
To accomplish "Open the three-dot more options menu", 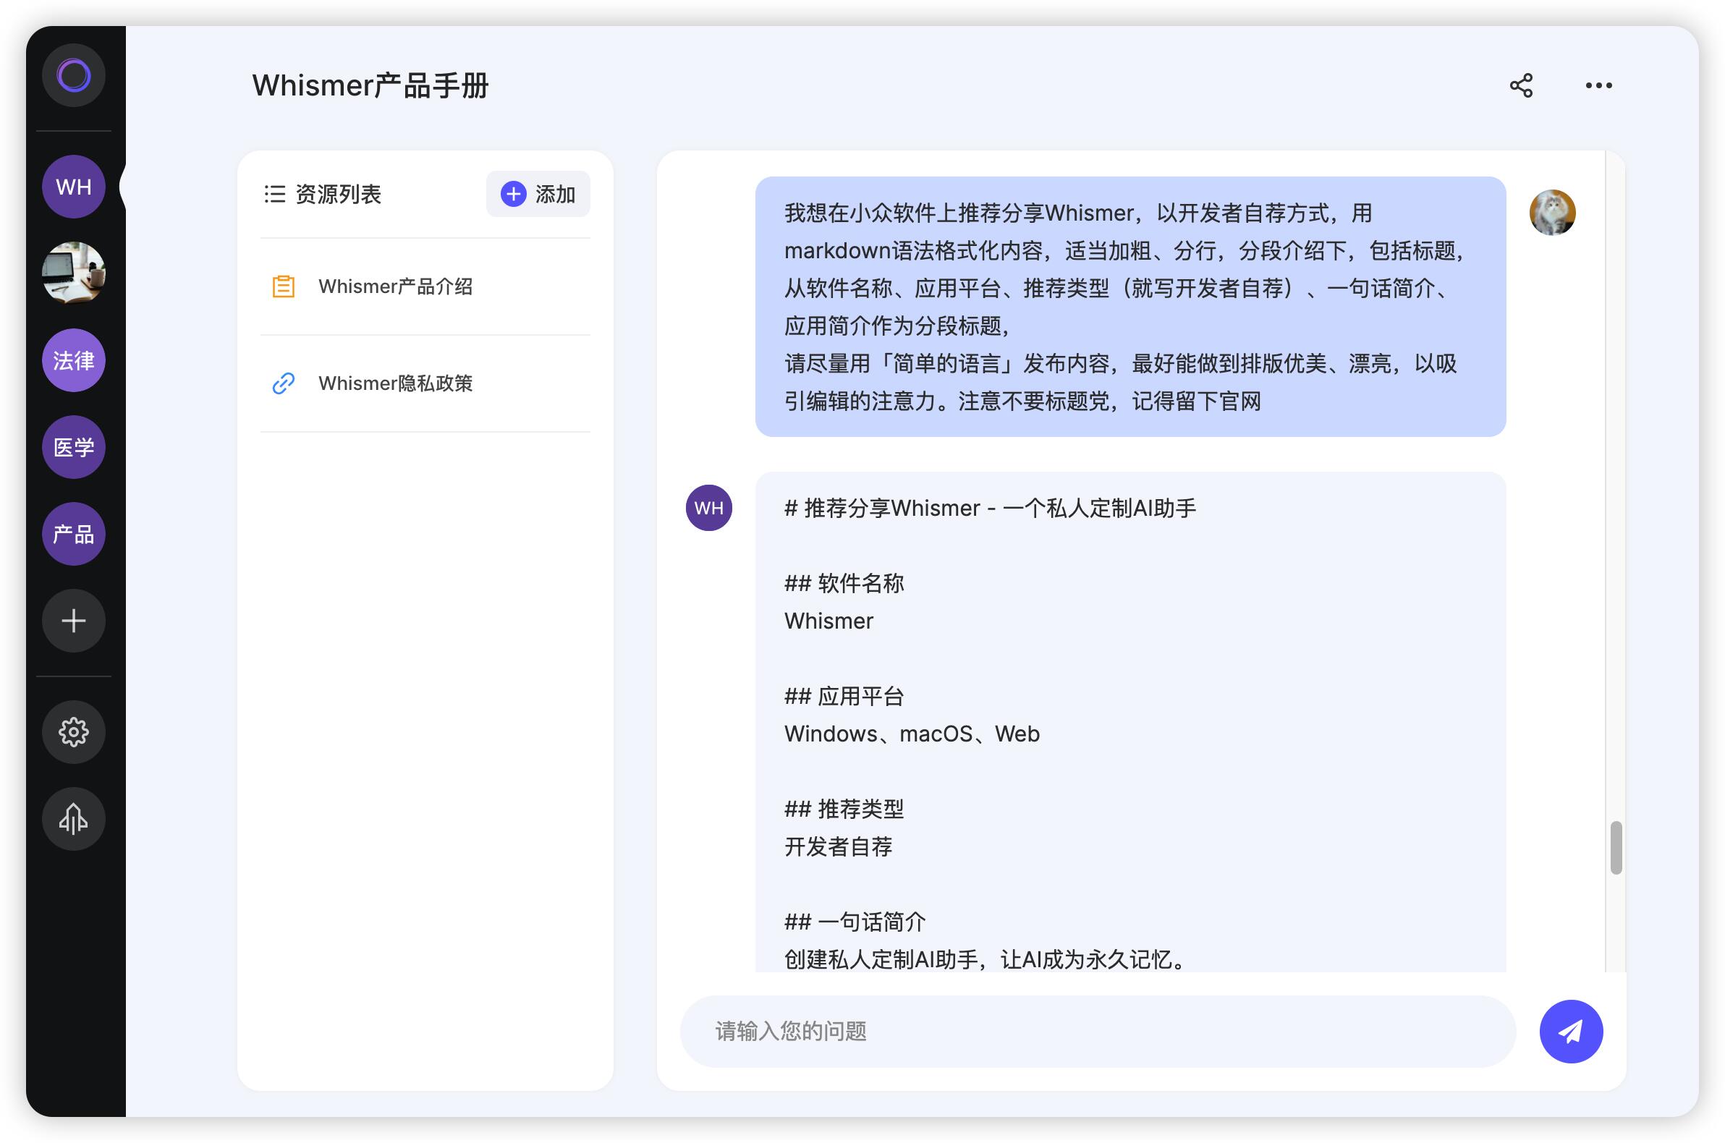I will click(x=1598, y=85).
